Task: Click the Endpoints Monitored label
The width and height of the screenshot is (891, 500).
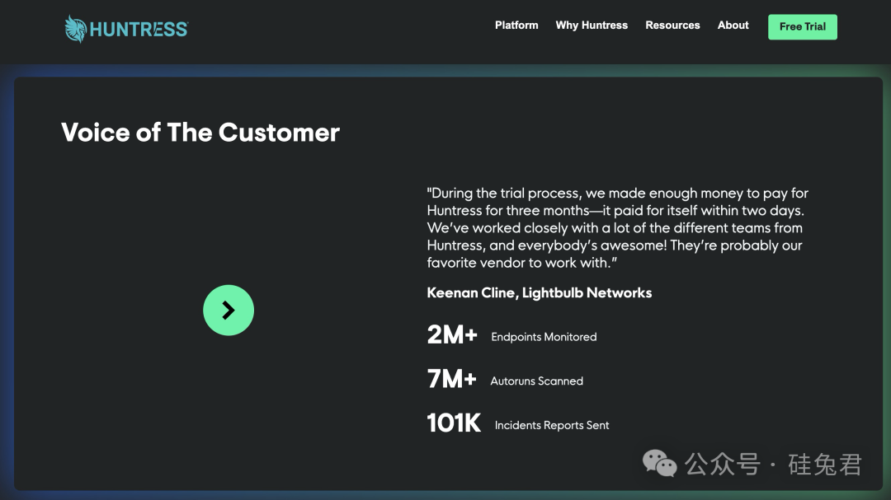Action: 544,337
